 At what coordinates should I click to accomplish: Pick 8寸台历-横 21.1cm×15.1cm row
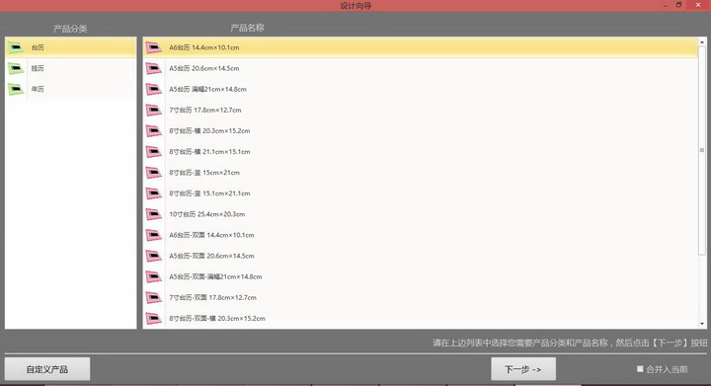coord(421,151)
